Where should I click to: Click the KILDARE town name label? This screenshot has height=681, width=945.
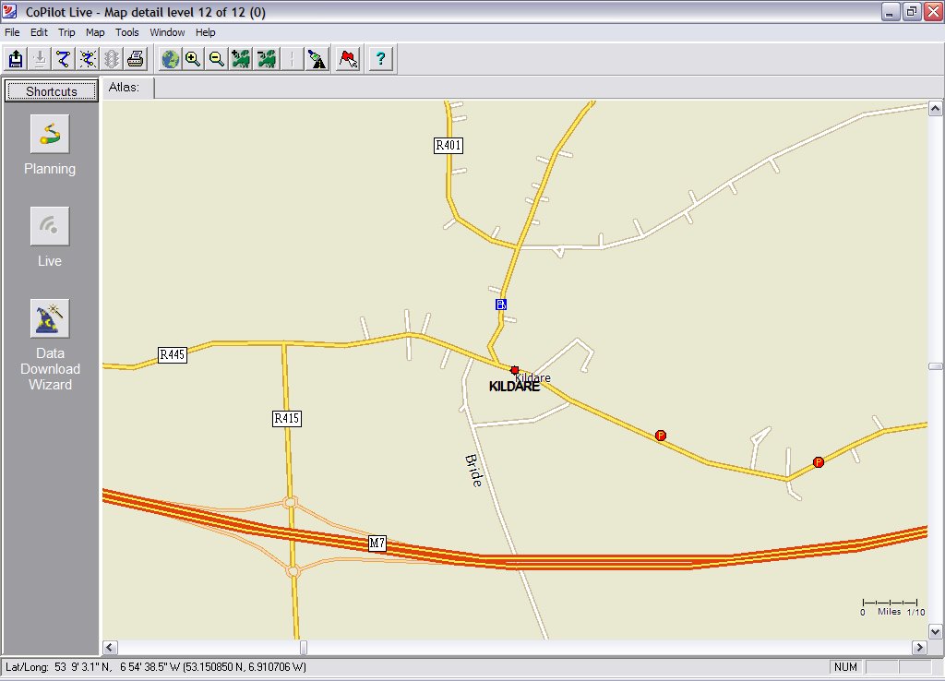click(x=514, y=387)
